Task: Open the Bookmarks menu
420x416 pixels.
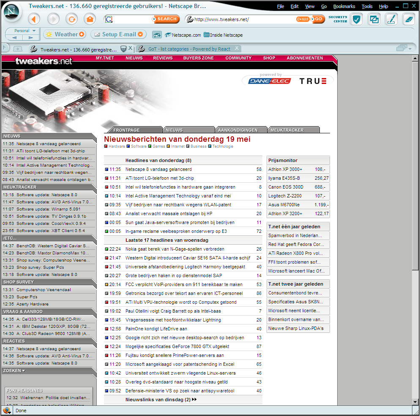Action: pos(344,6)
